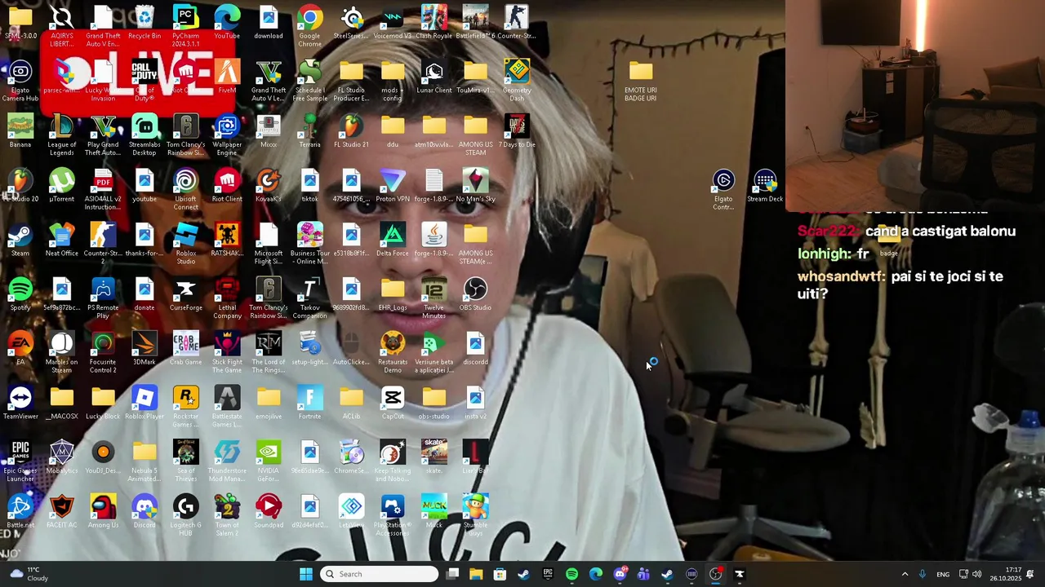
Task: Launch Focusrite Control 2 shortcut
Action: [103, 353]
